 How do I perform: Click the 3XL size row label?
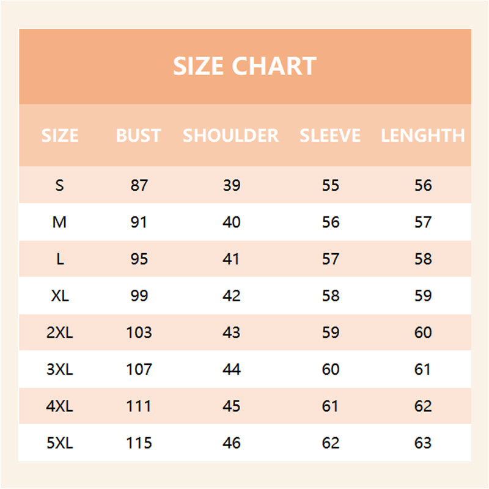60,369
